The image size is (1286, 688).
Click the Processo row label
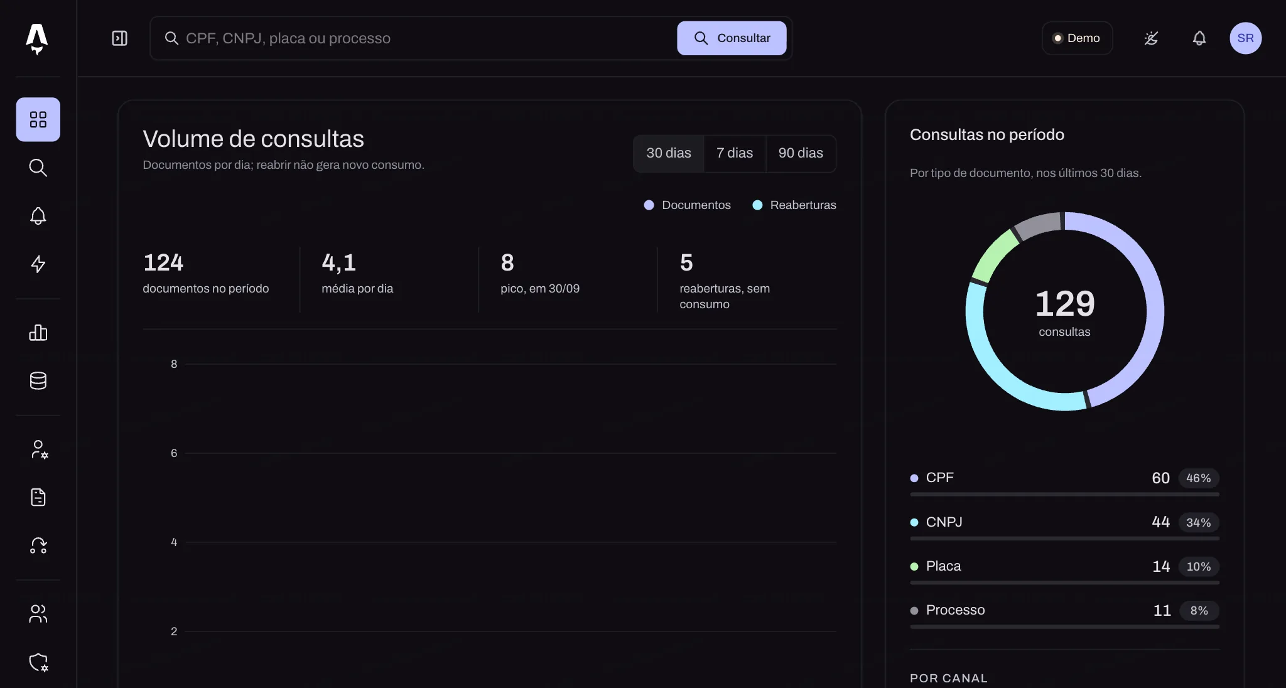pos(955,610)
